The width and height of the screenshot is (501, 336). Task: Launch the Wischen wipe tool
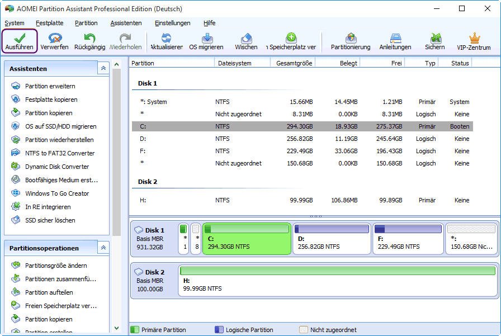(x=246, y=41)
